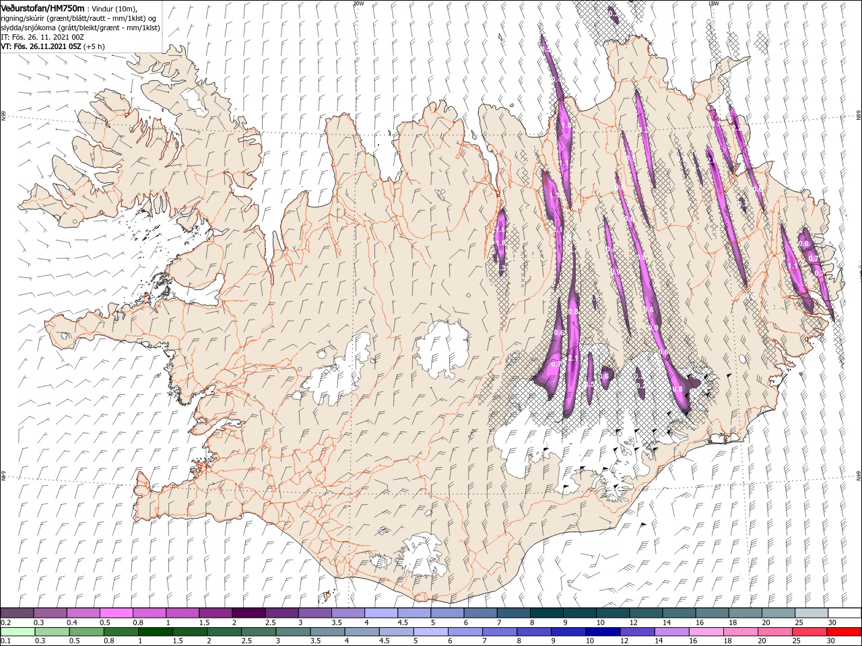
Task: Select the purple-grey swatch above label 0.2
Action: 17,613
